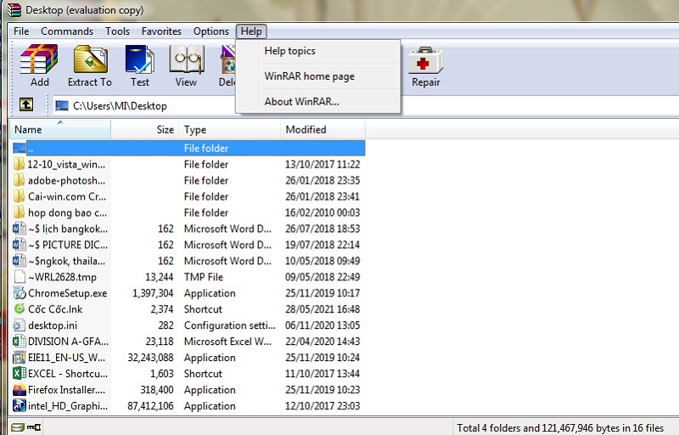The width and height of the screenshot is (679, 435).
Task: Click the Add toolbar icon
Action: [x=39, y=59]
